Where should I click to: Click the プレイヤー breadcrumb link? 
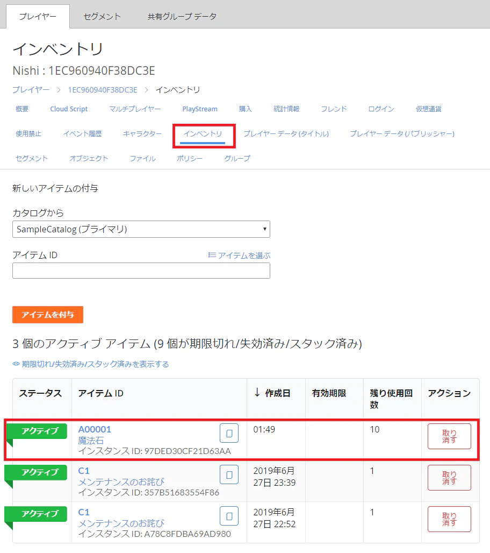tap(31, 90)
